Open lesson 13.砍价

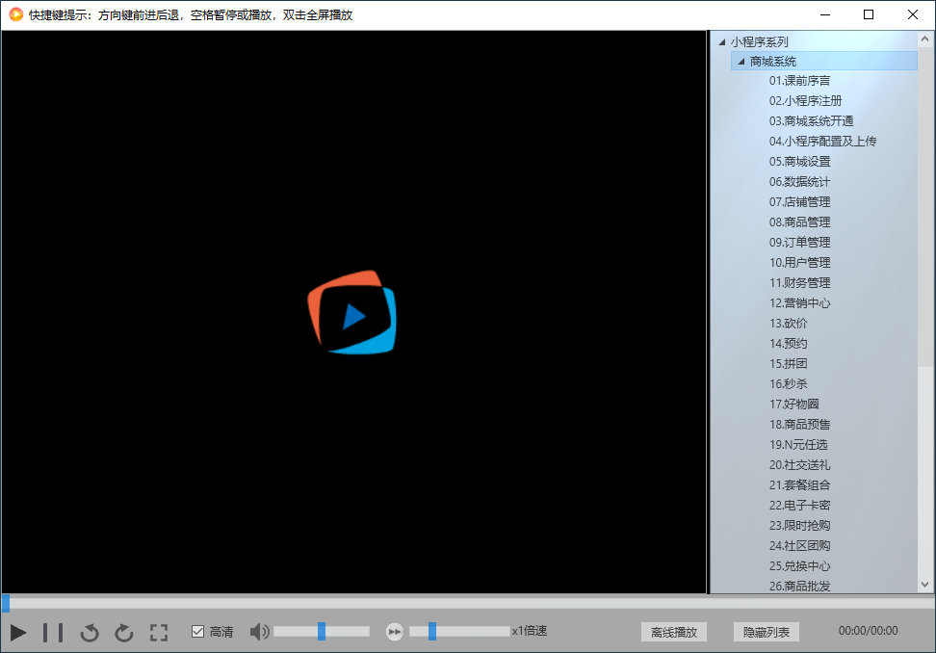788,325
